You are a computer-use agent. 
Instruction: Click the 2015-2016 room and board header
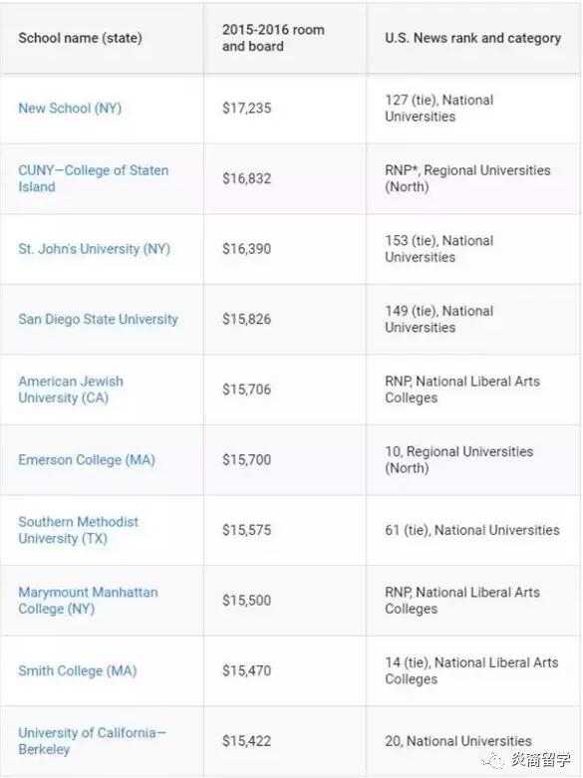coord(273,38)
